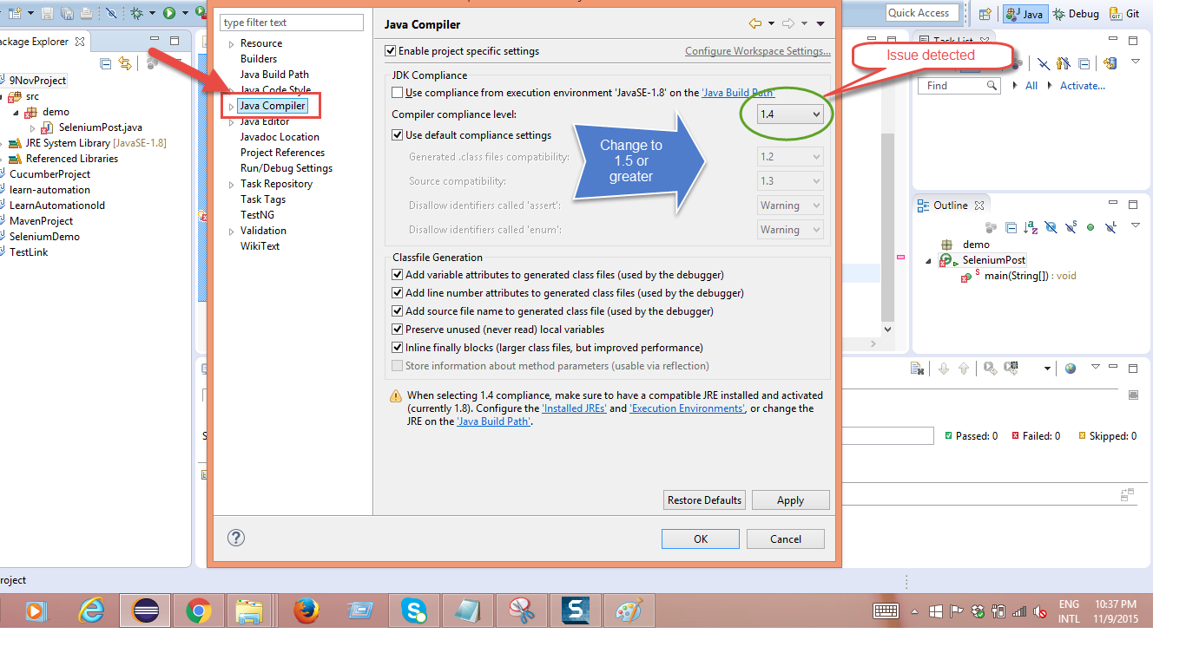
Task: Expand the Validation preferences node
Action: (x=231, y=232)
